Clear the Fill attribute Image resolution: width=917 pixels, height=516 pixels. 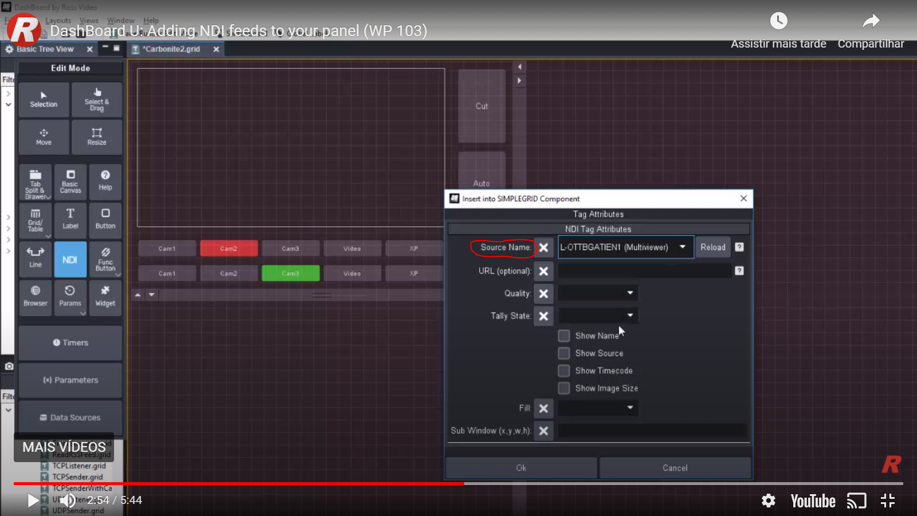543,408
